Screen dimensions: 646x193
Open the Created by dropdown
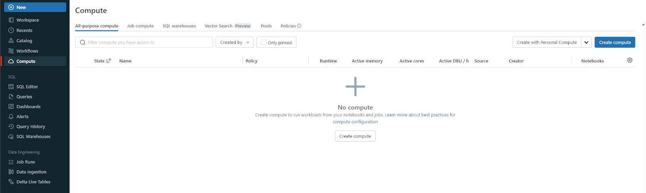(235, 42)
